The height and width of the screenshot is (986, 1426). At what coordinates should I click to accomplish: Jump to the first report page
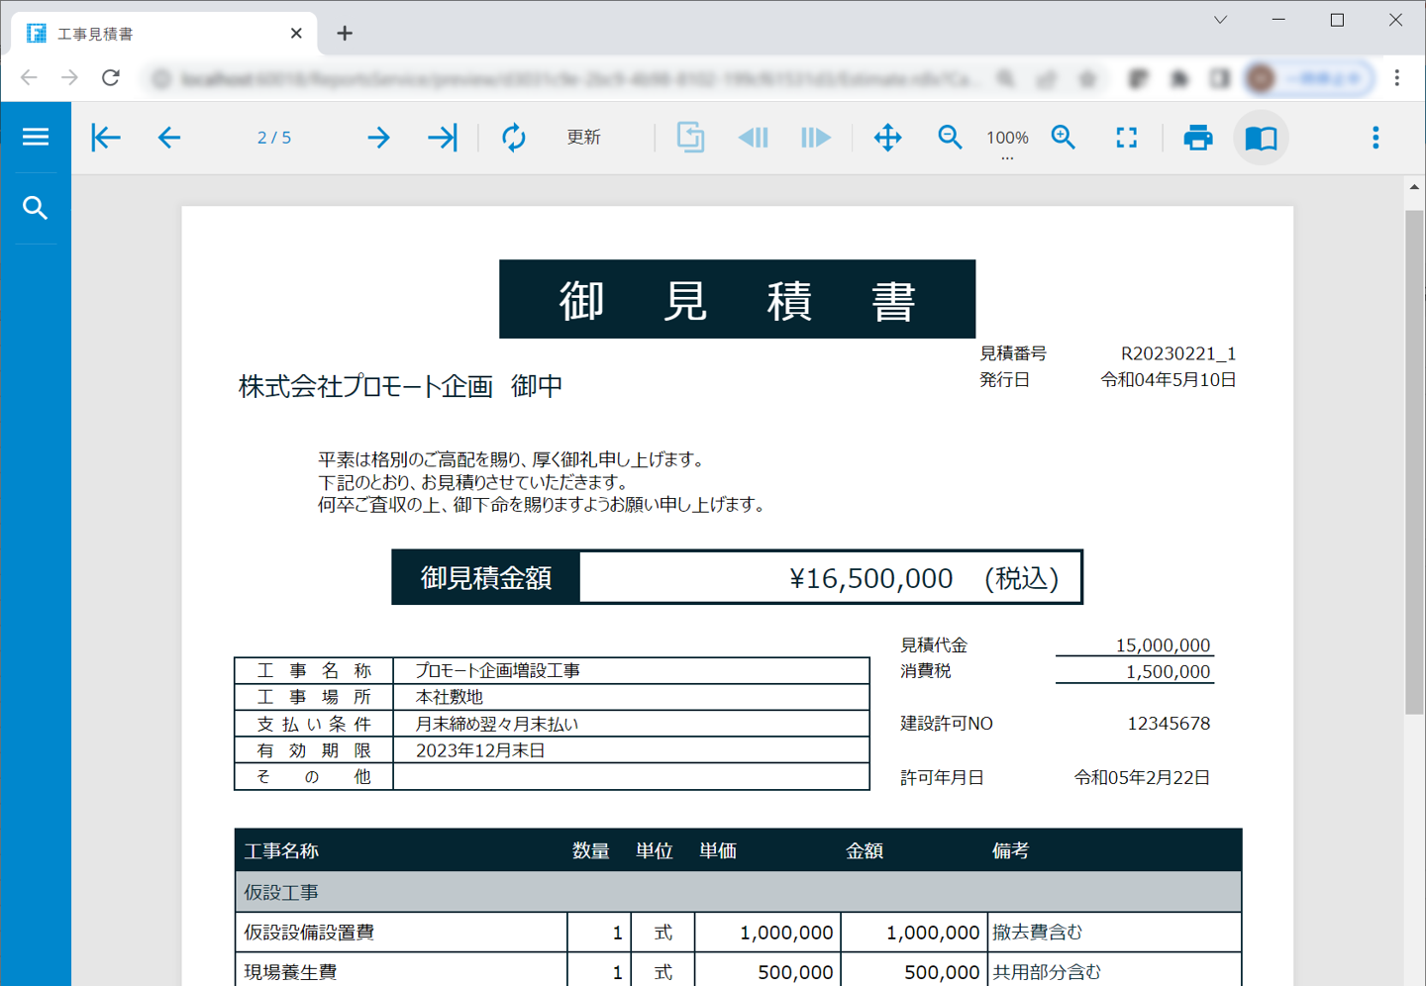click(106, 138)
